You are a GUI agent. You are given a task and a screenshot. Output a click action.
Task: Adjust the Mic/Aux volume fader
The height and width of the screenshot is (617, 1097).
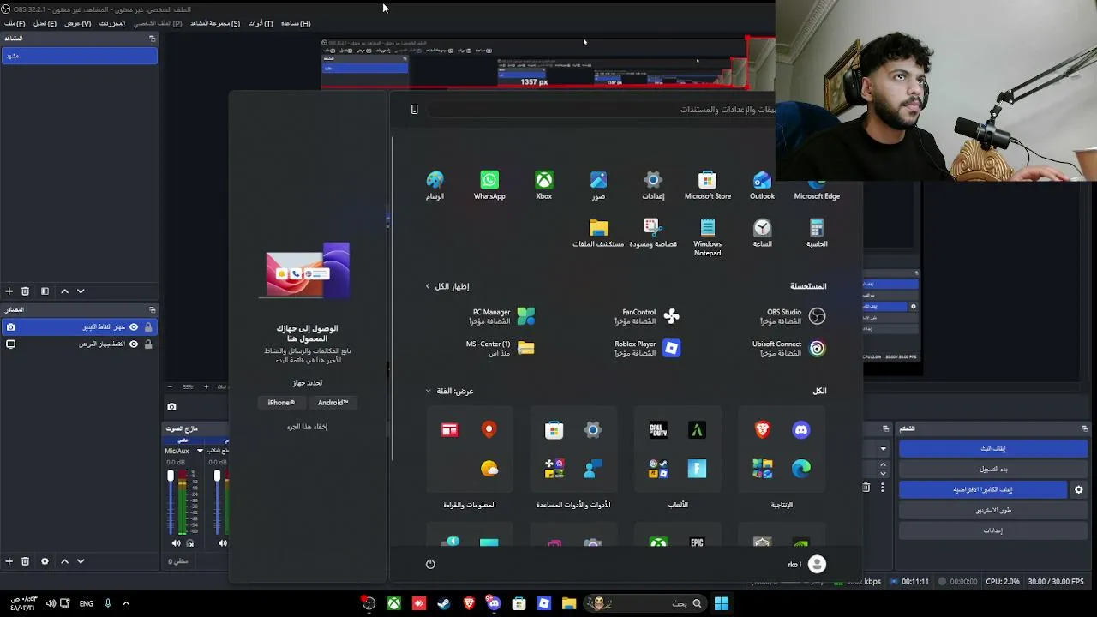[171, 476]
